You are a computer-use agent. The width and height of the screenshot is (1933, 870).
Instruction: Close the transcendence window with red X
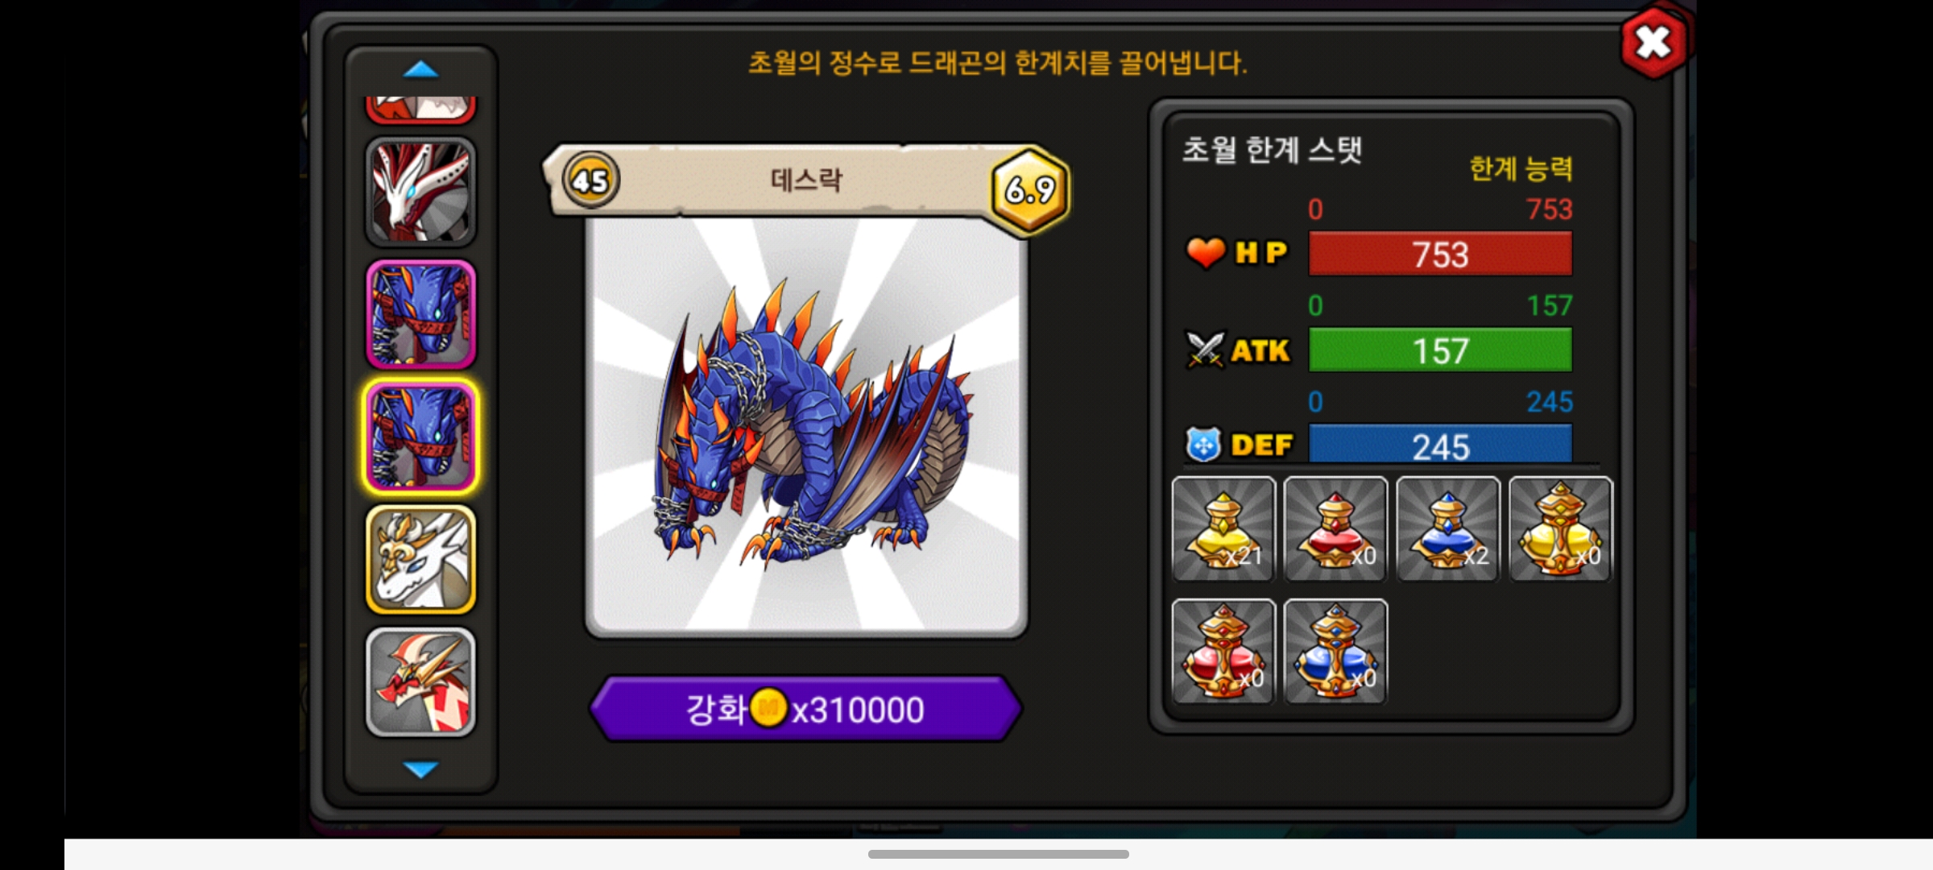[1654, 43]
